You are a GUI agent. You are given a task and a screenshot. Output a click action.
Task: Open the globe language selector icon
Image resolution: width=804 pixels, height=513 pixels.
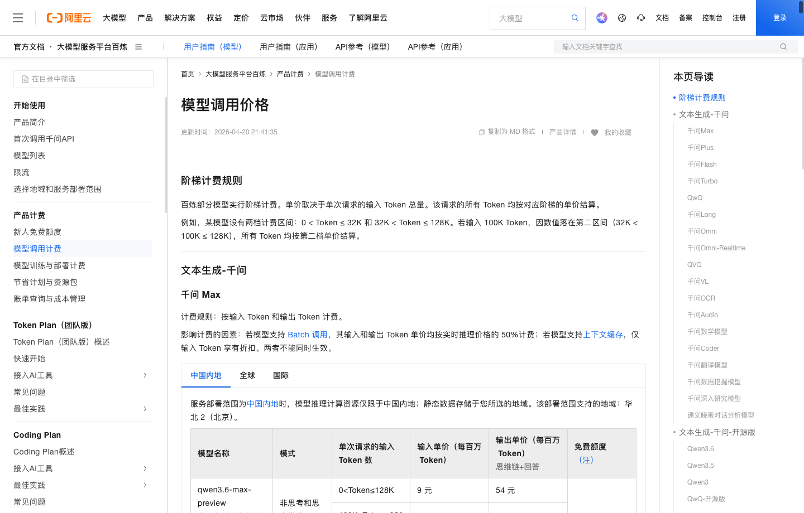pyautogui.click(x=621, y=17)
